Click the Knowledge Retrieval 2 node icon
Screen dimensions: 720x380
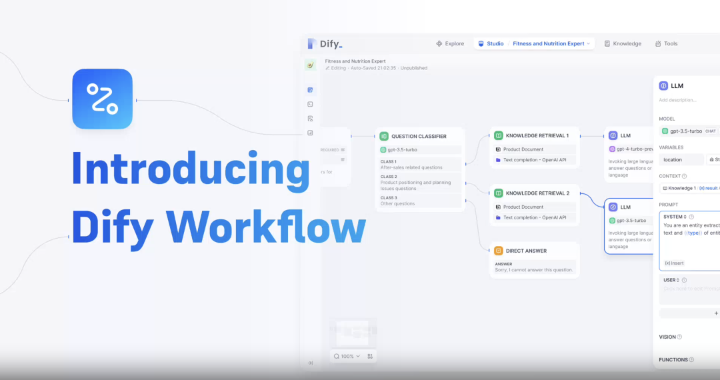coord(498,193)
